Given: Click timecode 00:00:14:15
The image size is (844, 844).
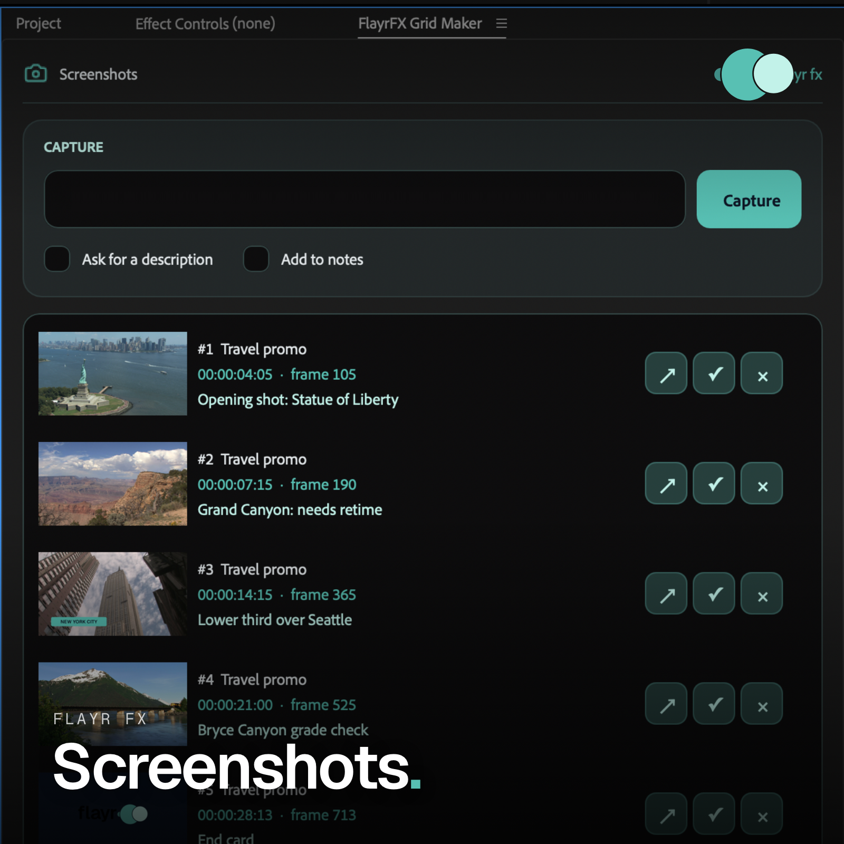Looking at the screenshot, I should (x=235, y=595).
